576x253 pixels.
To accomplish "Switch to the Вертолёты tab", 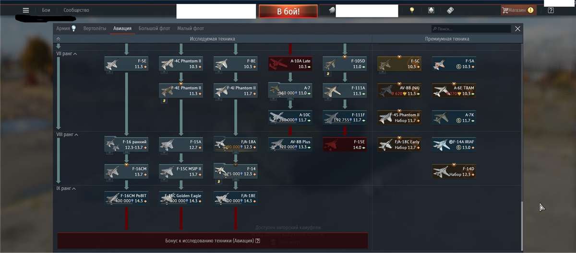I will [95, 29].
